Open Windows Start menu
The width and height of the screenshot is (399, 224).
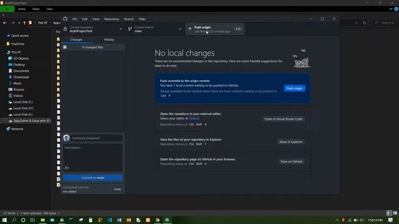(4, 220)
